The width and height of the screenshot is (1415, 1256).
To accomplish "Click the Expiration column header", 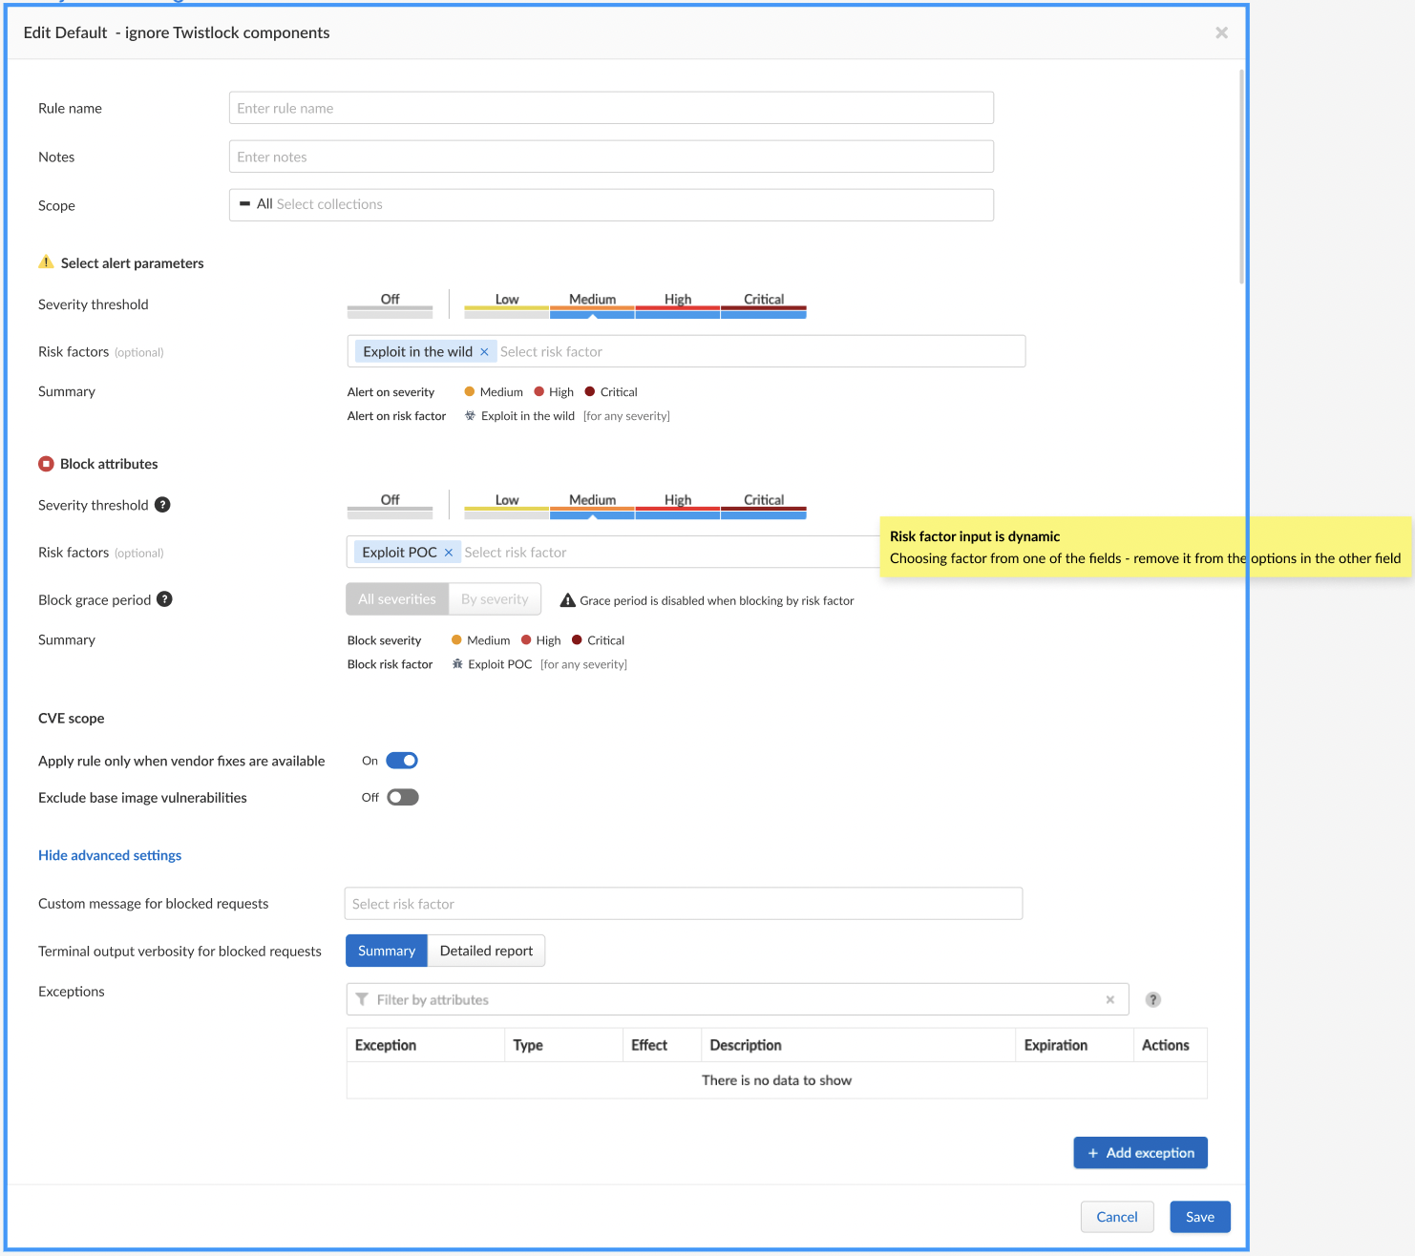I will point(1073,1045).
